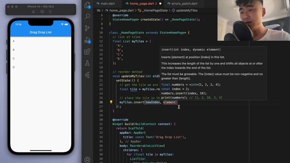Screen dimensions: 290x163
Task: Click updateMyTiles method name on line 20
Action: coord(133,76)
